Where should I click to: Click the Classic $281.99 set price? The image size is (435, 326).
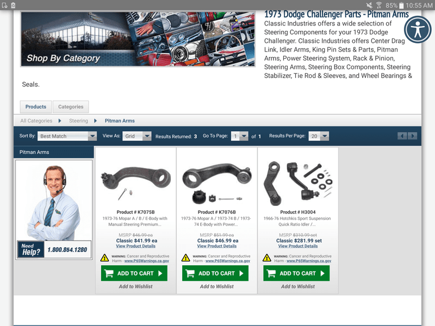(x=299, y=241)
